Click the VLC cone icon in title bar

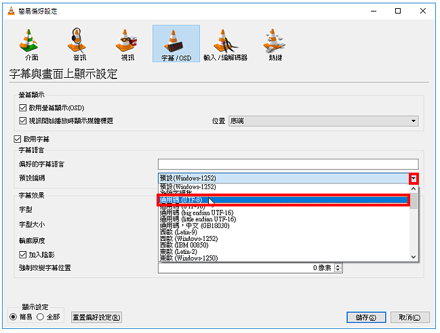click(11, 11)
